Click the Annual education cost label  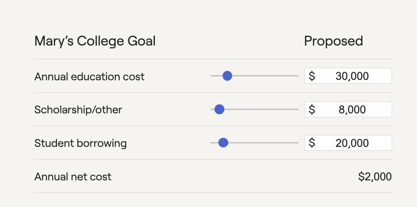click(89, 76)
